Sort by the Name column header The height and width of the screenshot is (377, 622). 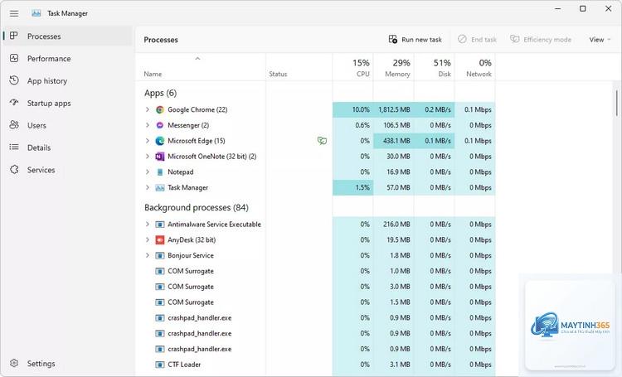201,67
